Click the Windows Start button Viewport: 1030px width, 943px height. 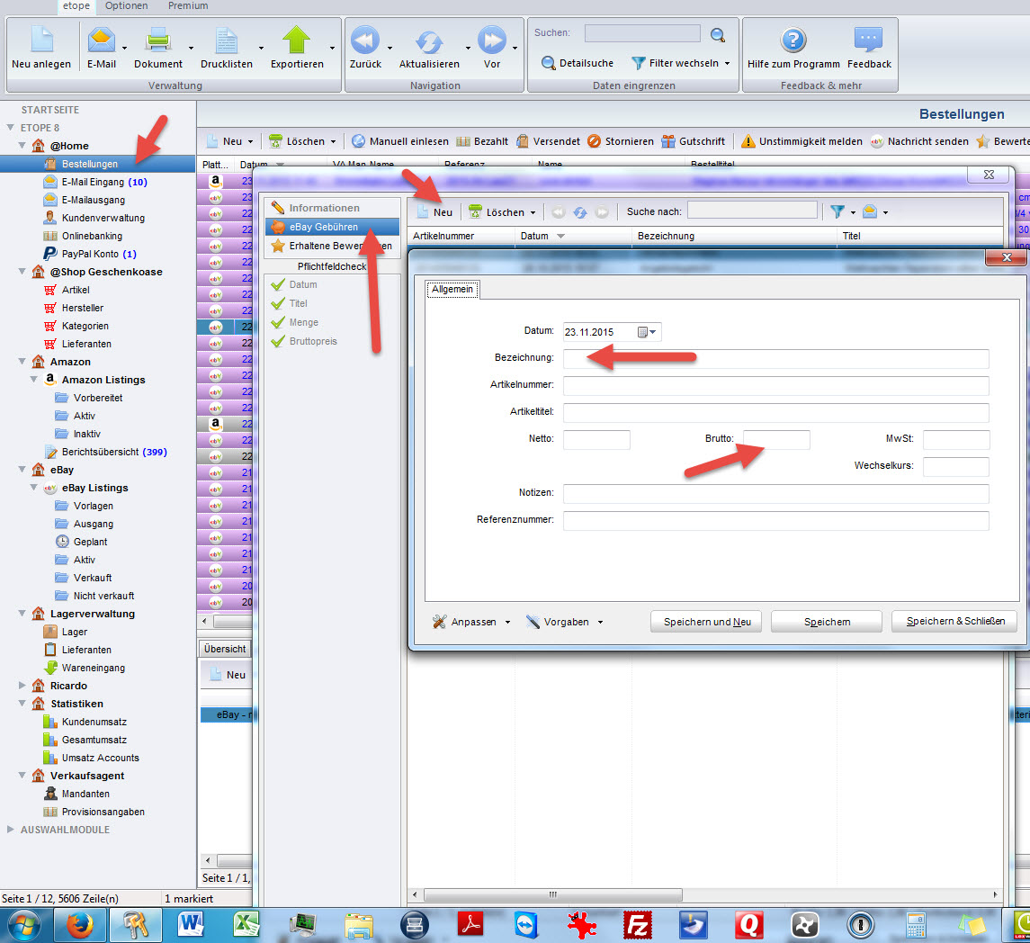point(23,925)
